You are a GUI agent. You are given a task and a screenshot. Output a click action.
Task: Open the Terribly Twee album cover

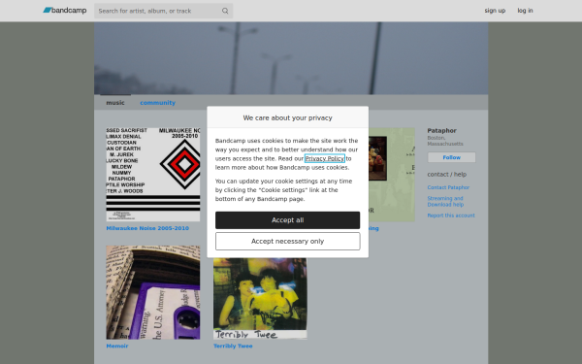(x=260, y=299)
